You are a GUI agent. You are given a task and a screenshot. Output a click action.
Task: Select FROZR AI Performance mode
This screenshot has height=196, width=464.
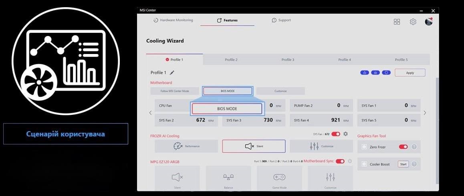click(x=186, y=146)
